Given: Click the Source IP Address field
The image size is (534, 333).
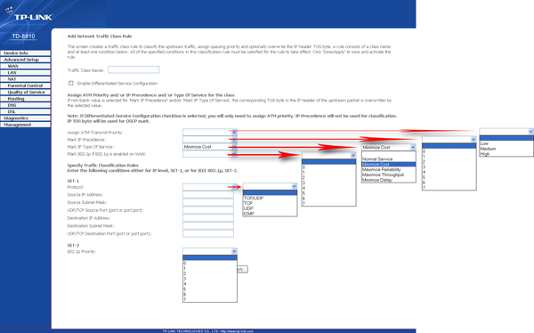Looking at the screenshot, I should pos(208,195).
